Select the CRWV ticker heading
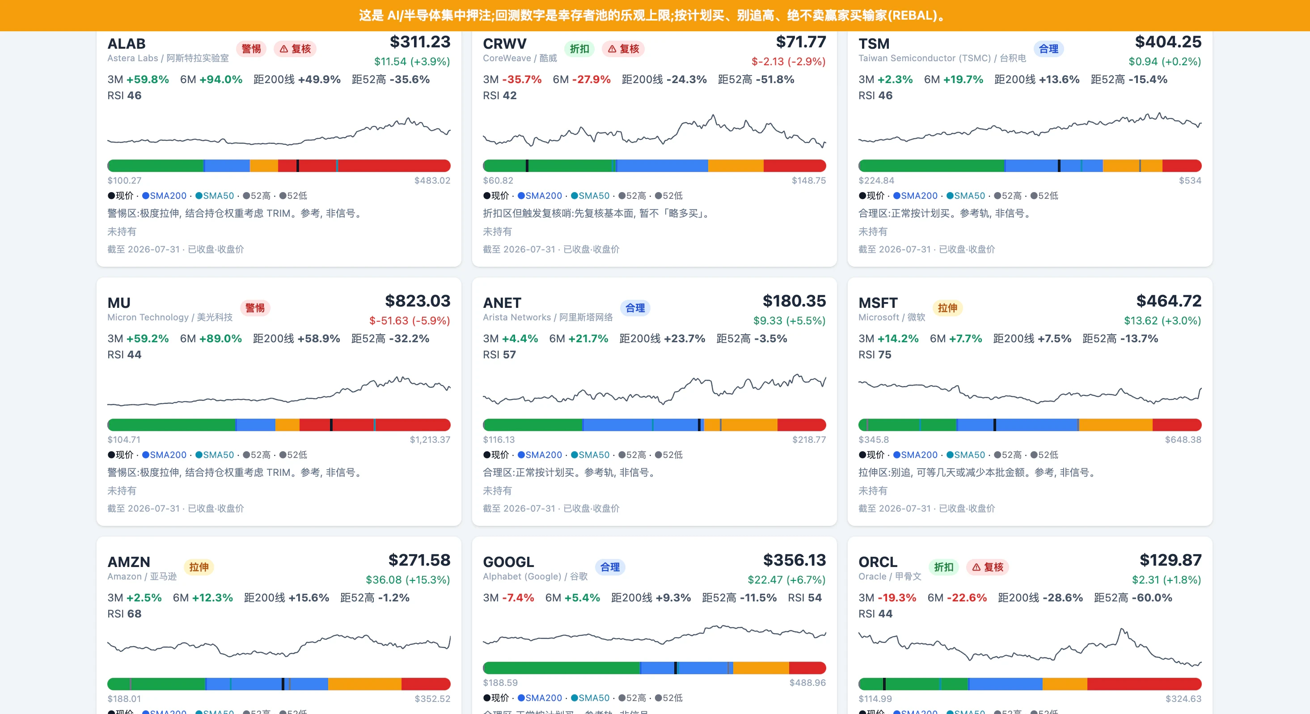This screenshot has width=1310, height=714. point(504,44)
